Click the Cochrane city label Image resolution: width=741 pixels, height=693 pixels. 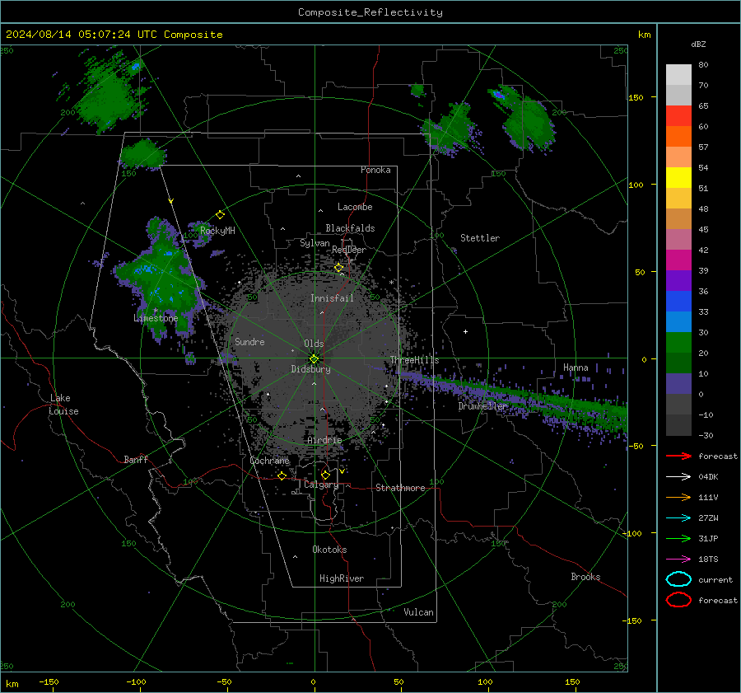(269, 461)
